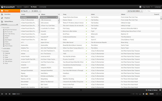Viewport: 162px width, 101px height.
Task: Add to pinboard with plus icon
Action: coord(17,24)
